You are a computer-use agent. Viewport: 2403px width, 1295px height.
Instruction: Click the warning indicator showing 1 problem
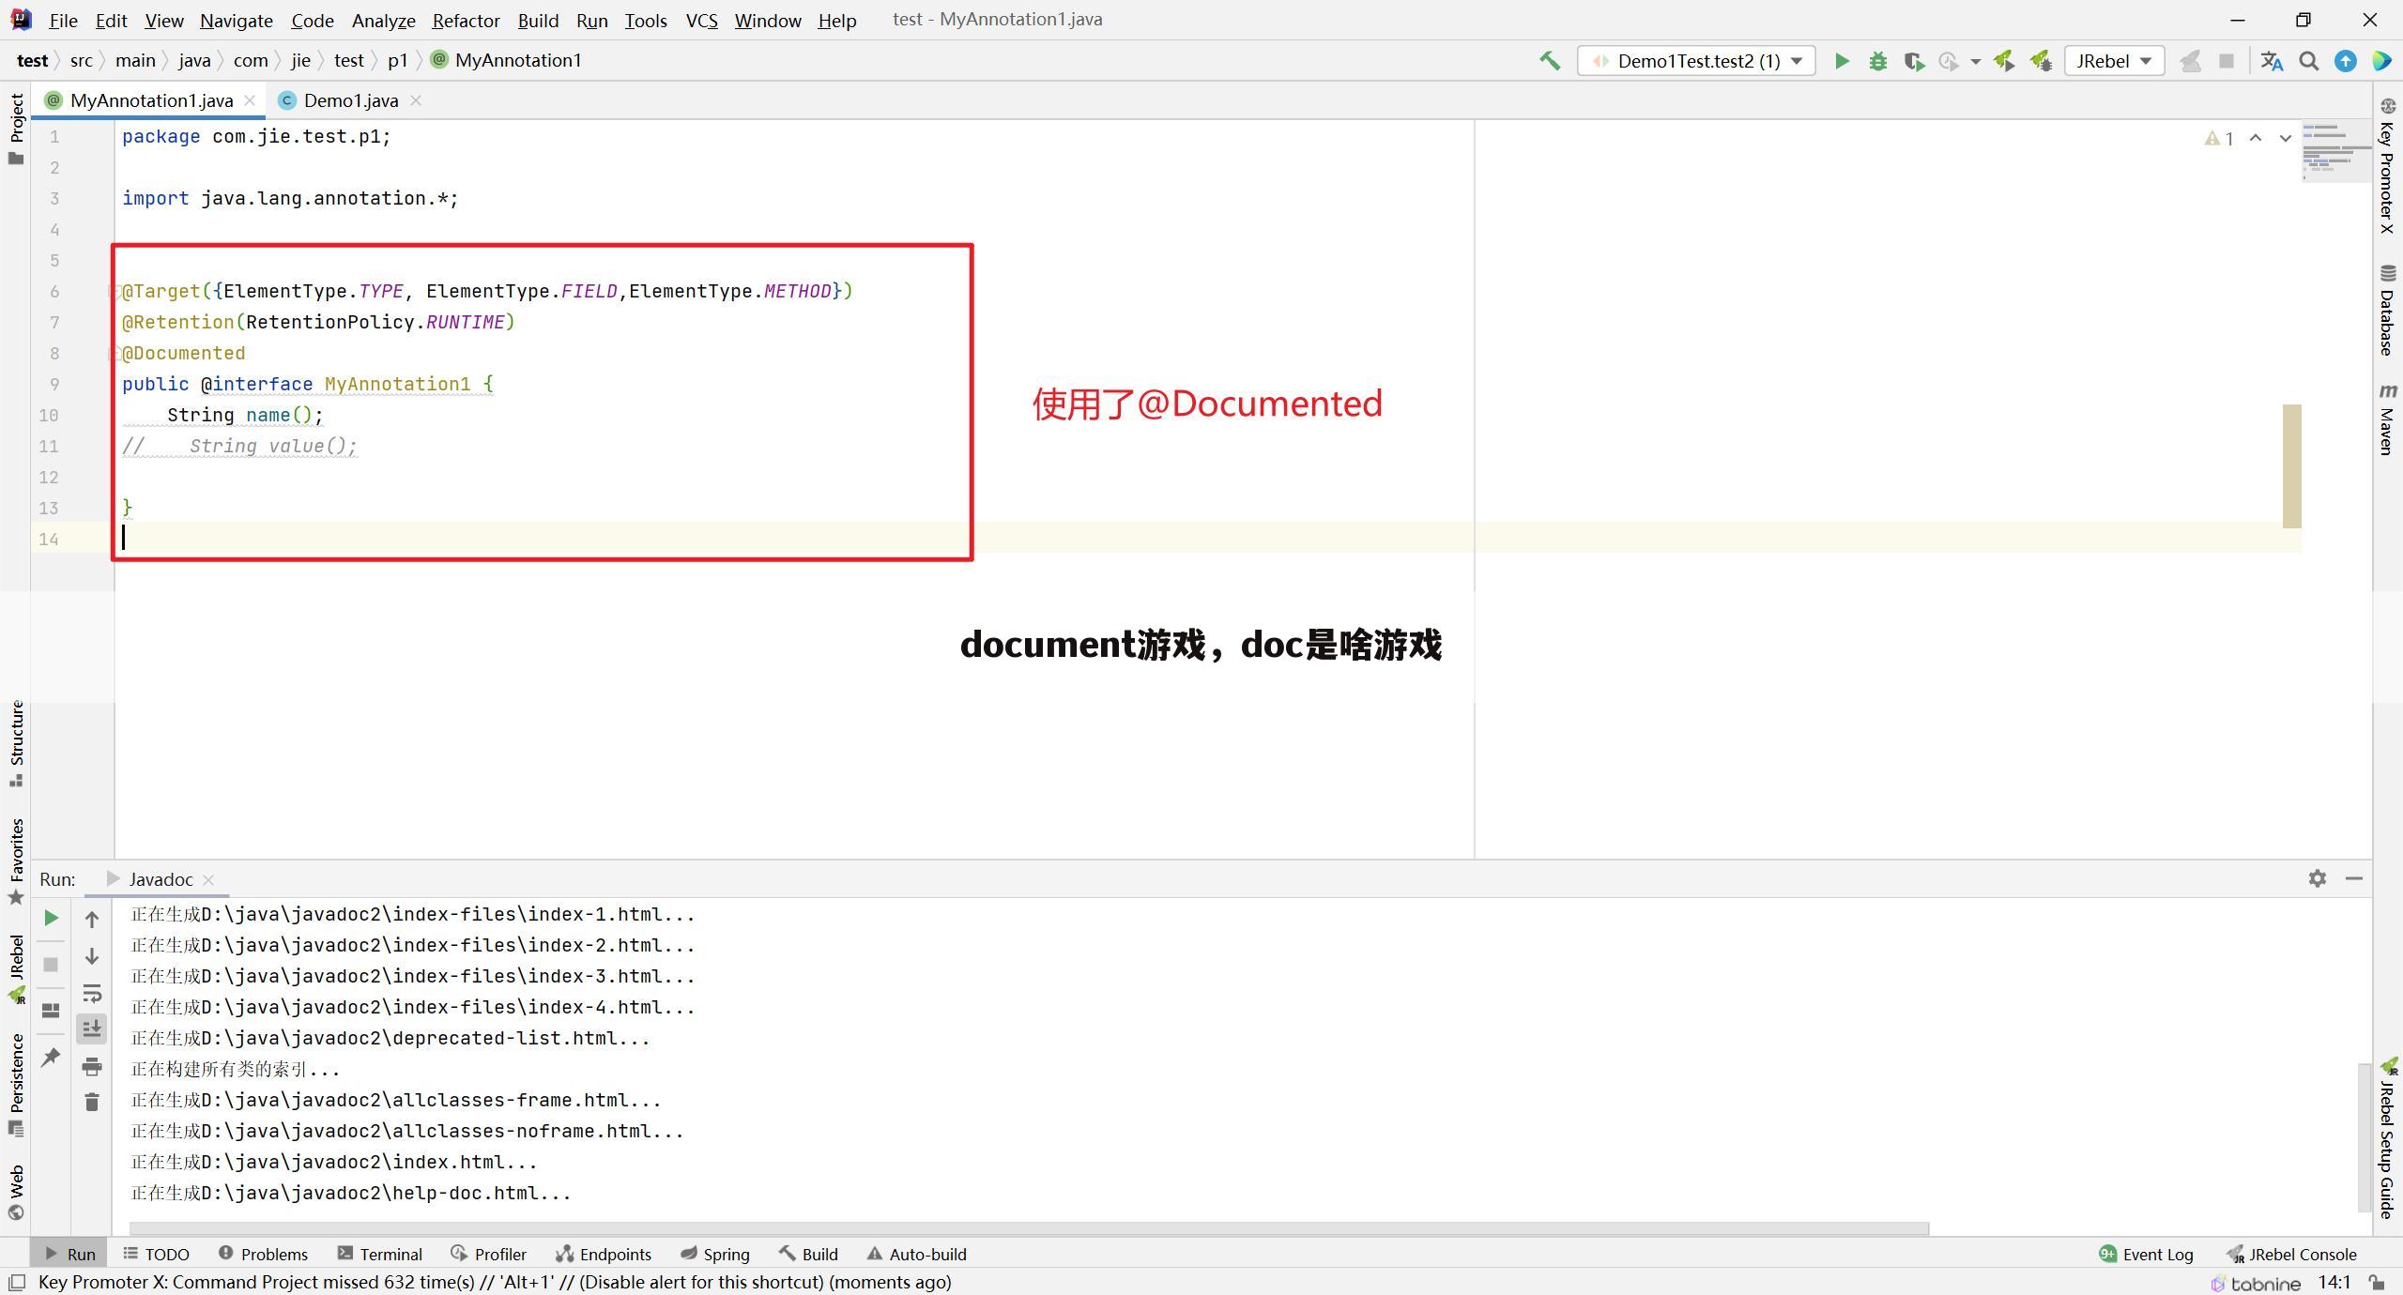click(x=2219, y=139)
